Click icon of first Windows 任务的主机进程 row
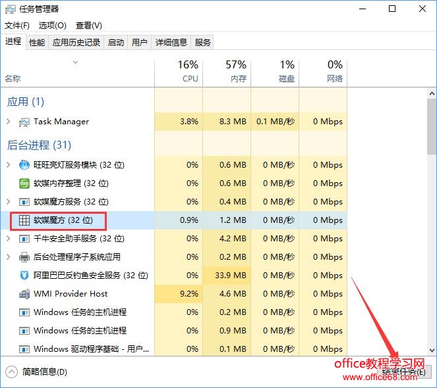The width and height of the screenshot is (437, 388). 24,312
